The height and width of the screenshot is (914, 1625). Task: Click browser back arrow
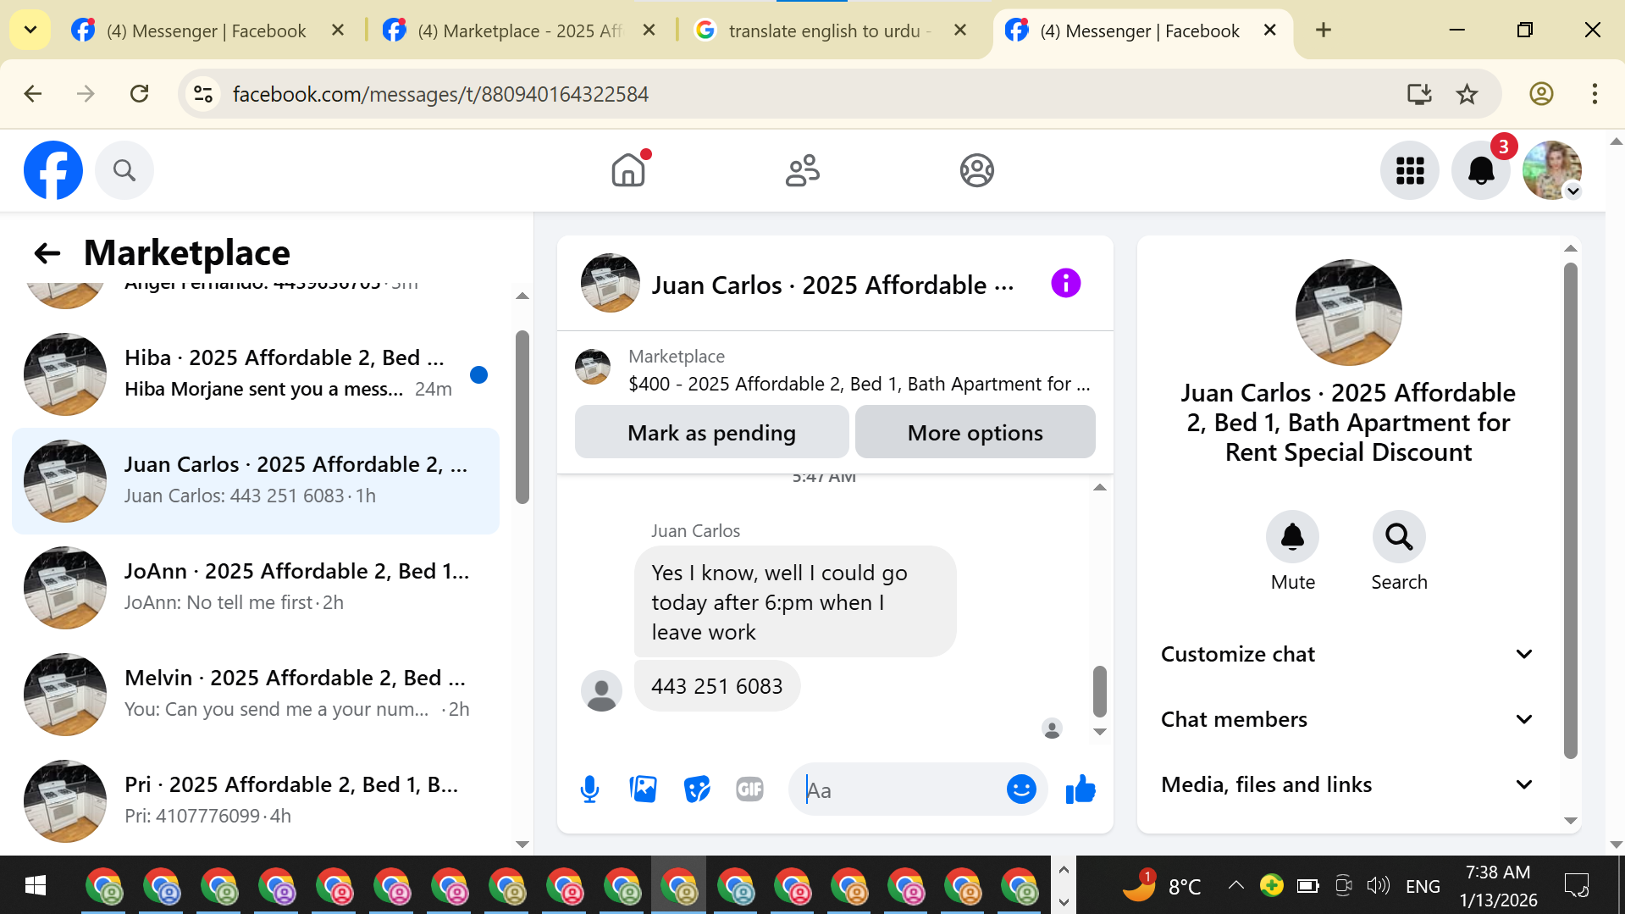pos(33,94)
